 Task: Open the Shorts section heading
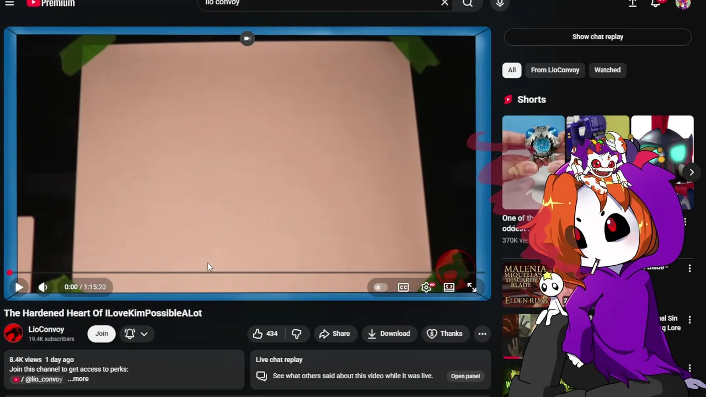point(532,100)
